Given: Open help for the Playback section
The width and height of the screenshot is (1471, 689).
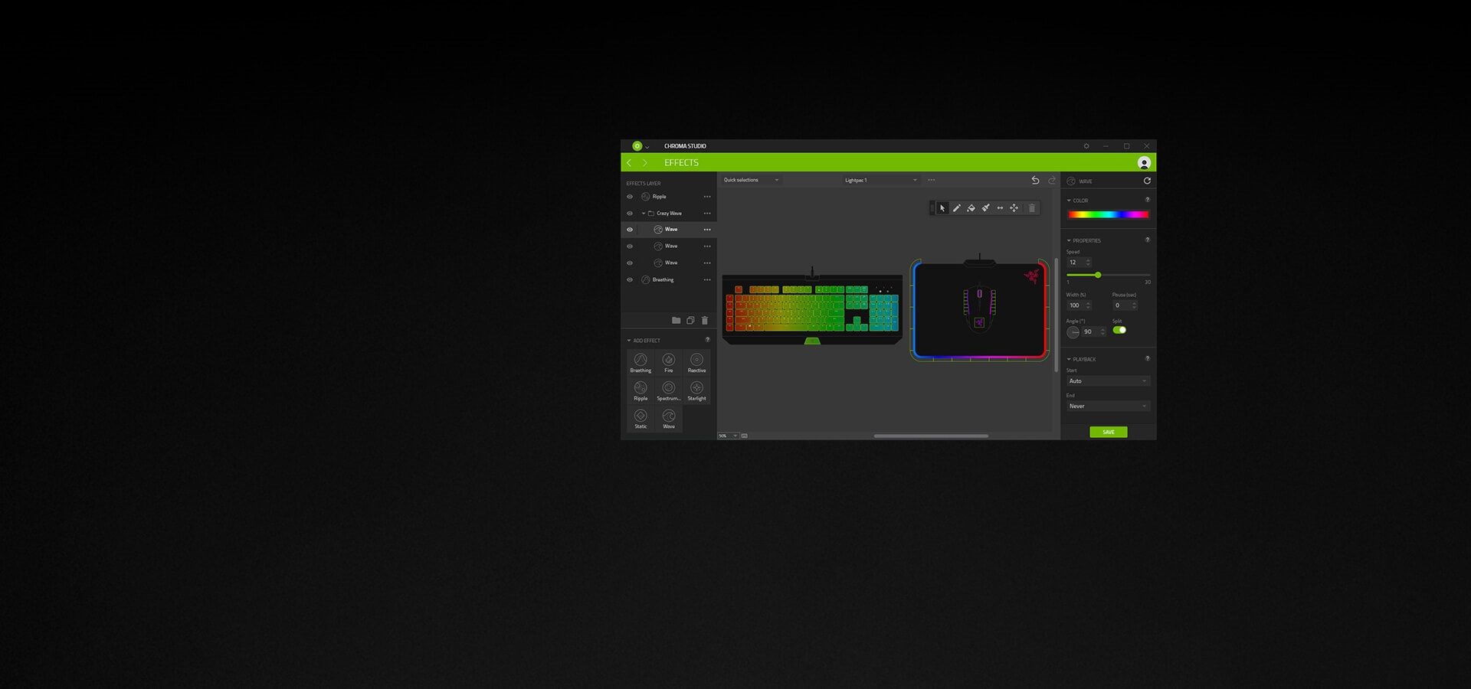Looking at the screenshot, I should point(1147,358).
